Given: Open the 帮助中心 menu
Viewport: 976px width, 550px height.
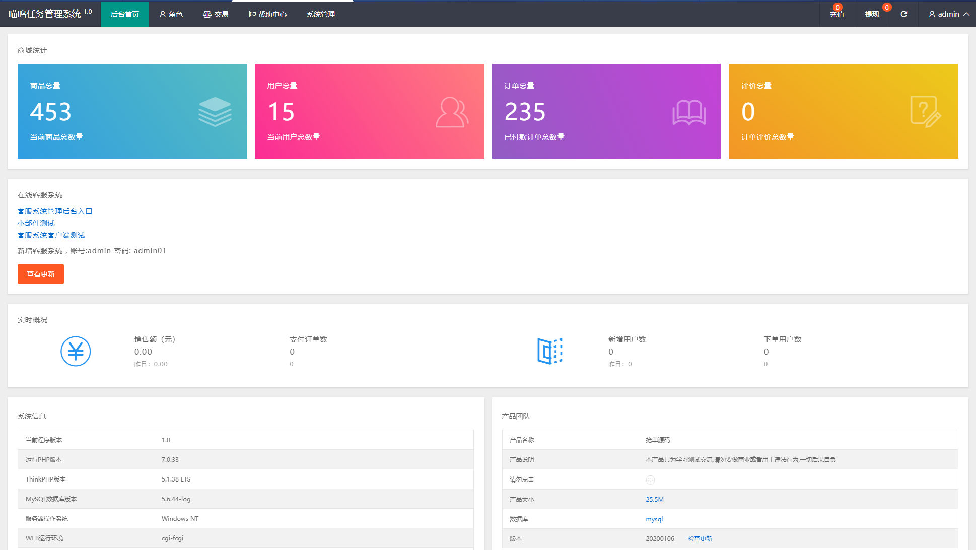Looking at the screenshot, I should coord(267,14).
